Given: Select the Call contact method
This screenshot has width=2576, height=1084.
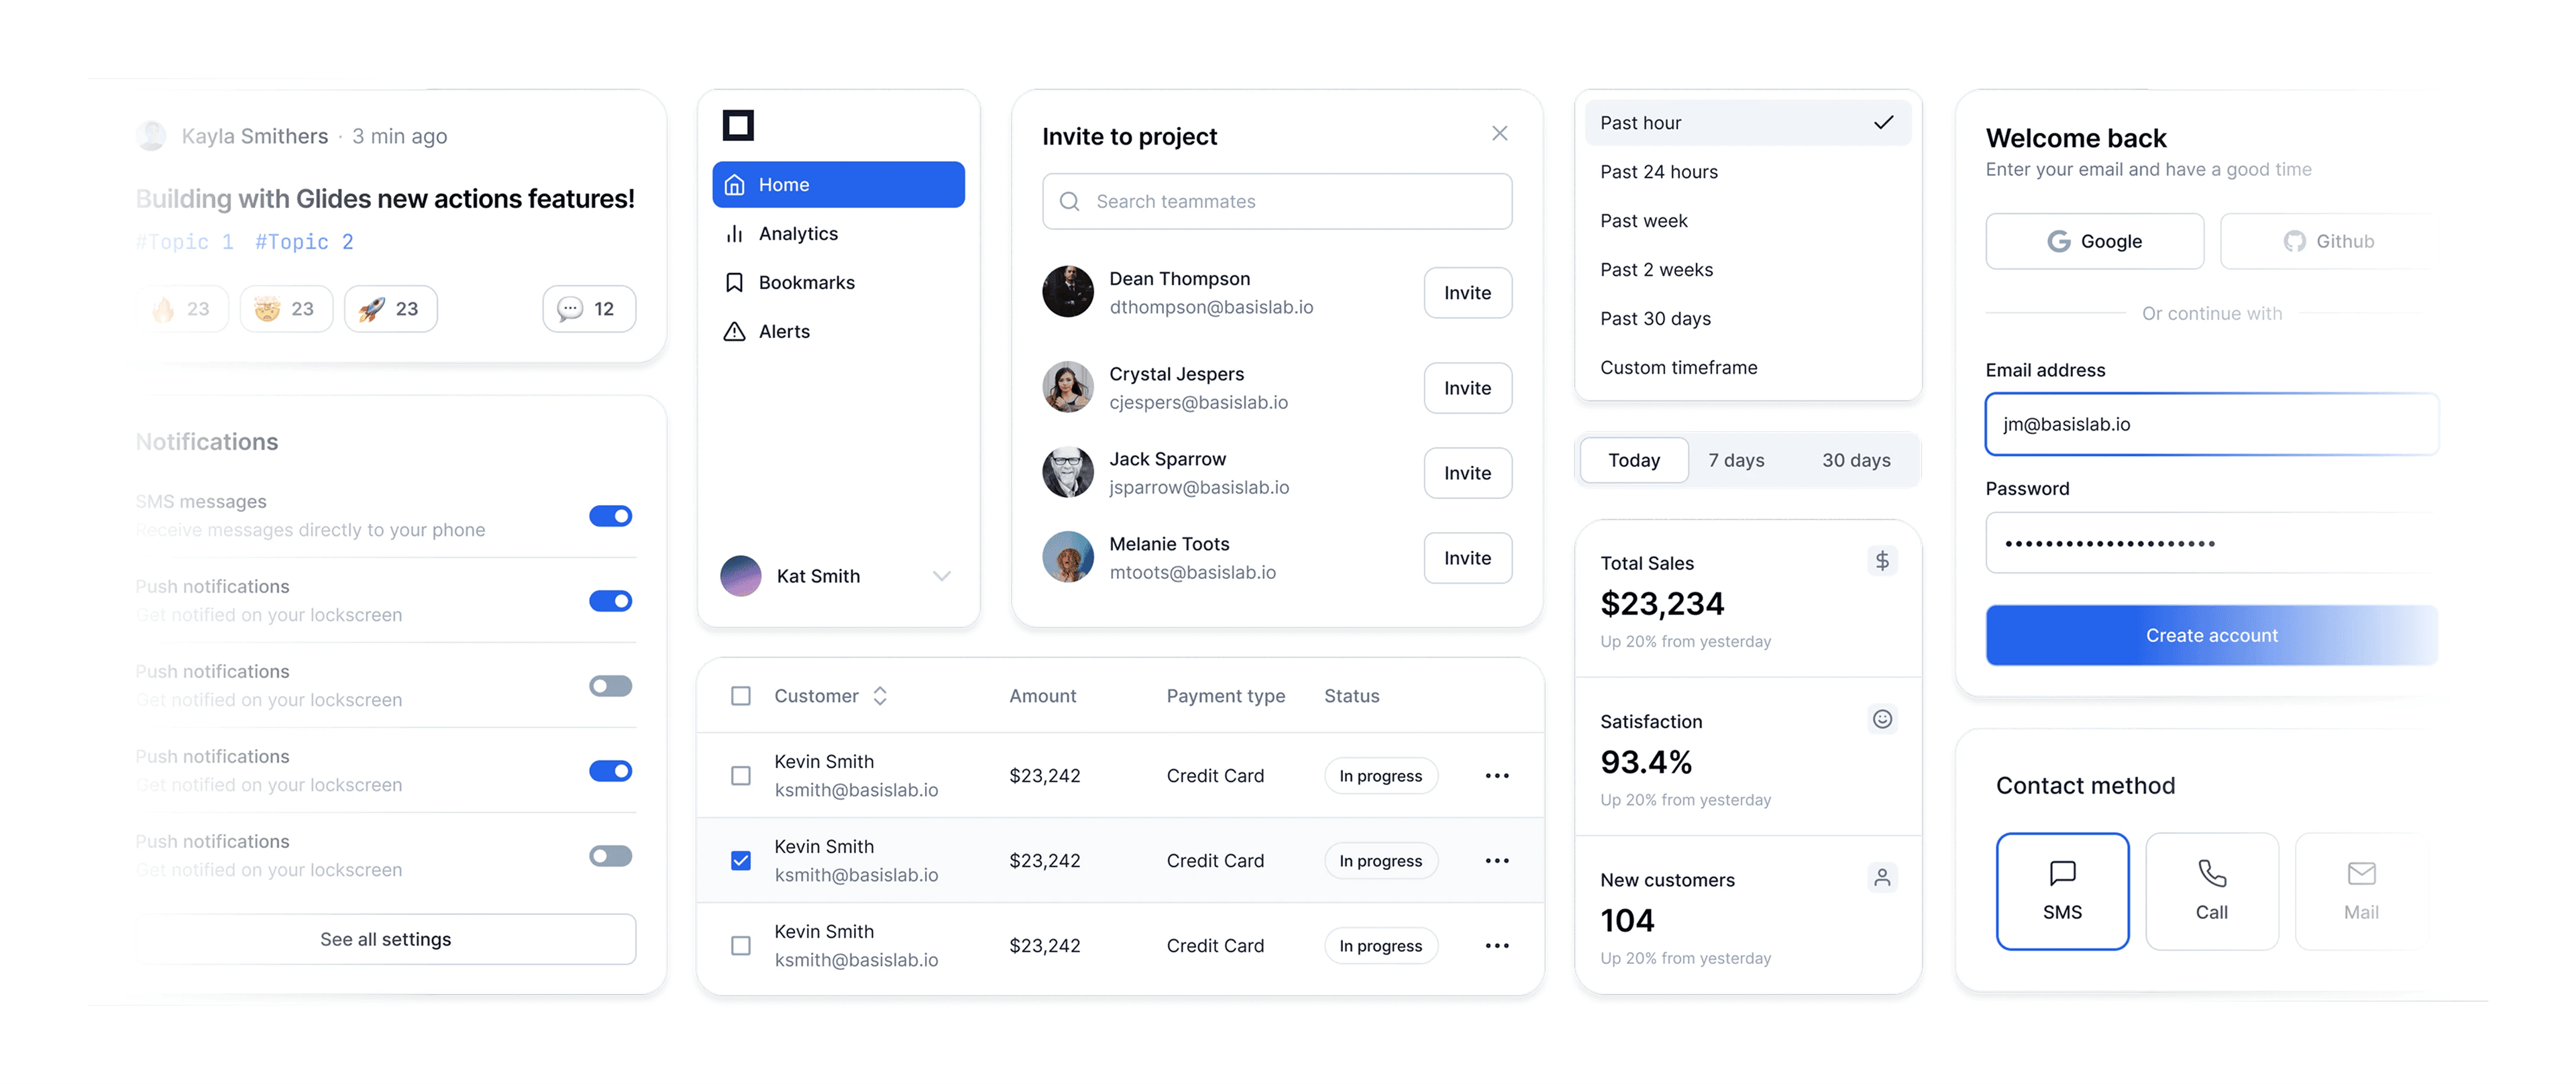Looking at the screenshot, I should click(x=2211, y=891).
